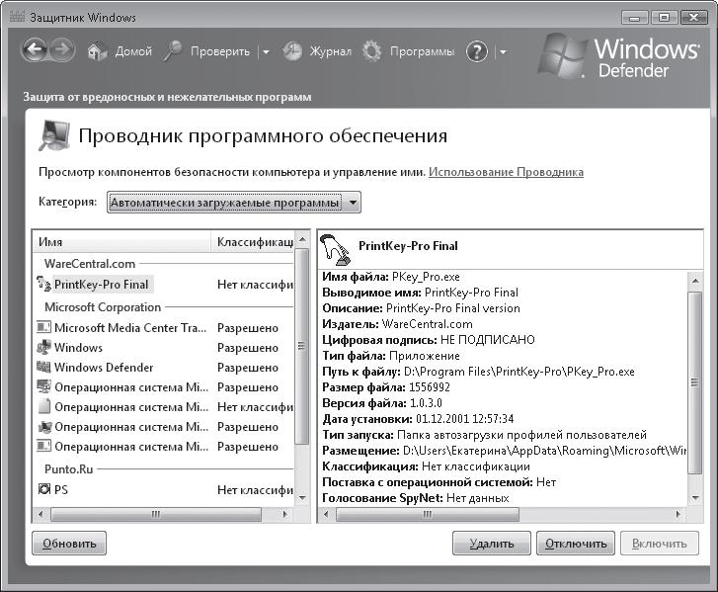The image size is (718, 592).
Task: Click the program list vertical scrollbar
Action: coord(302,376)
